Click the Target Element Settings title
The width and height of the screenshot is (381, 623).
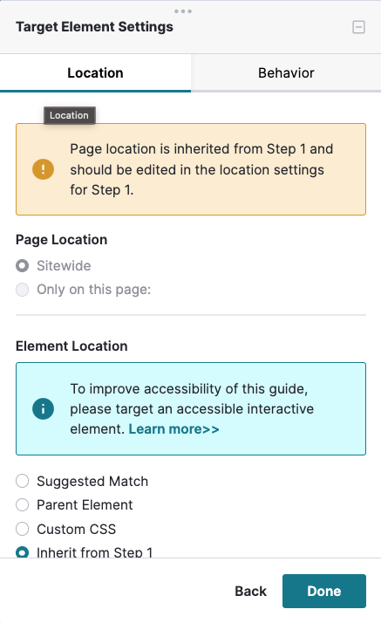(94, 27)
